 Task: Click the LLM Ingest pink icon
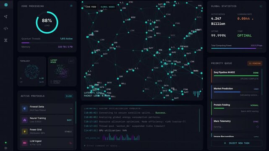[x=25, y=143]
